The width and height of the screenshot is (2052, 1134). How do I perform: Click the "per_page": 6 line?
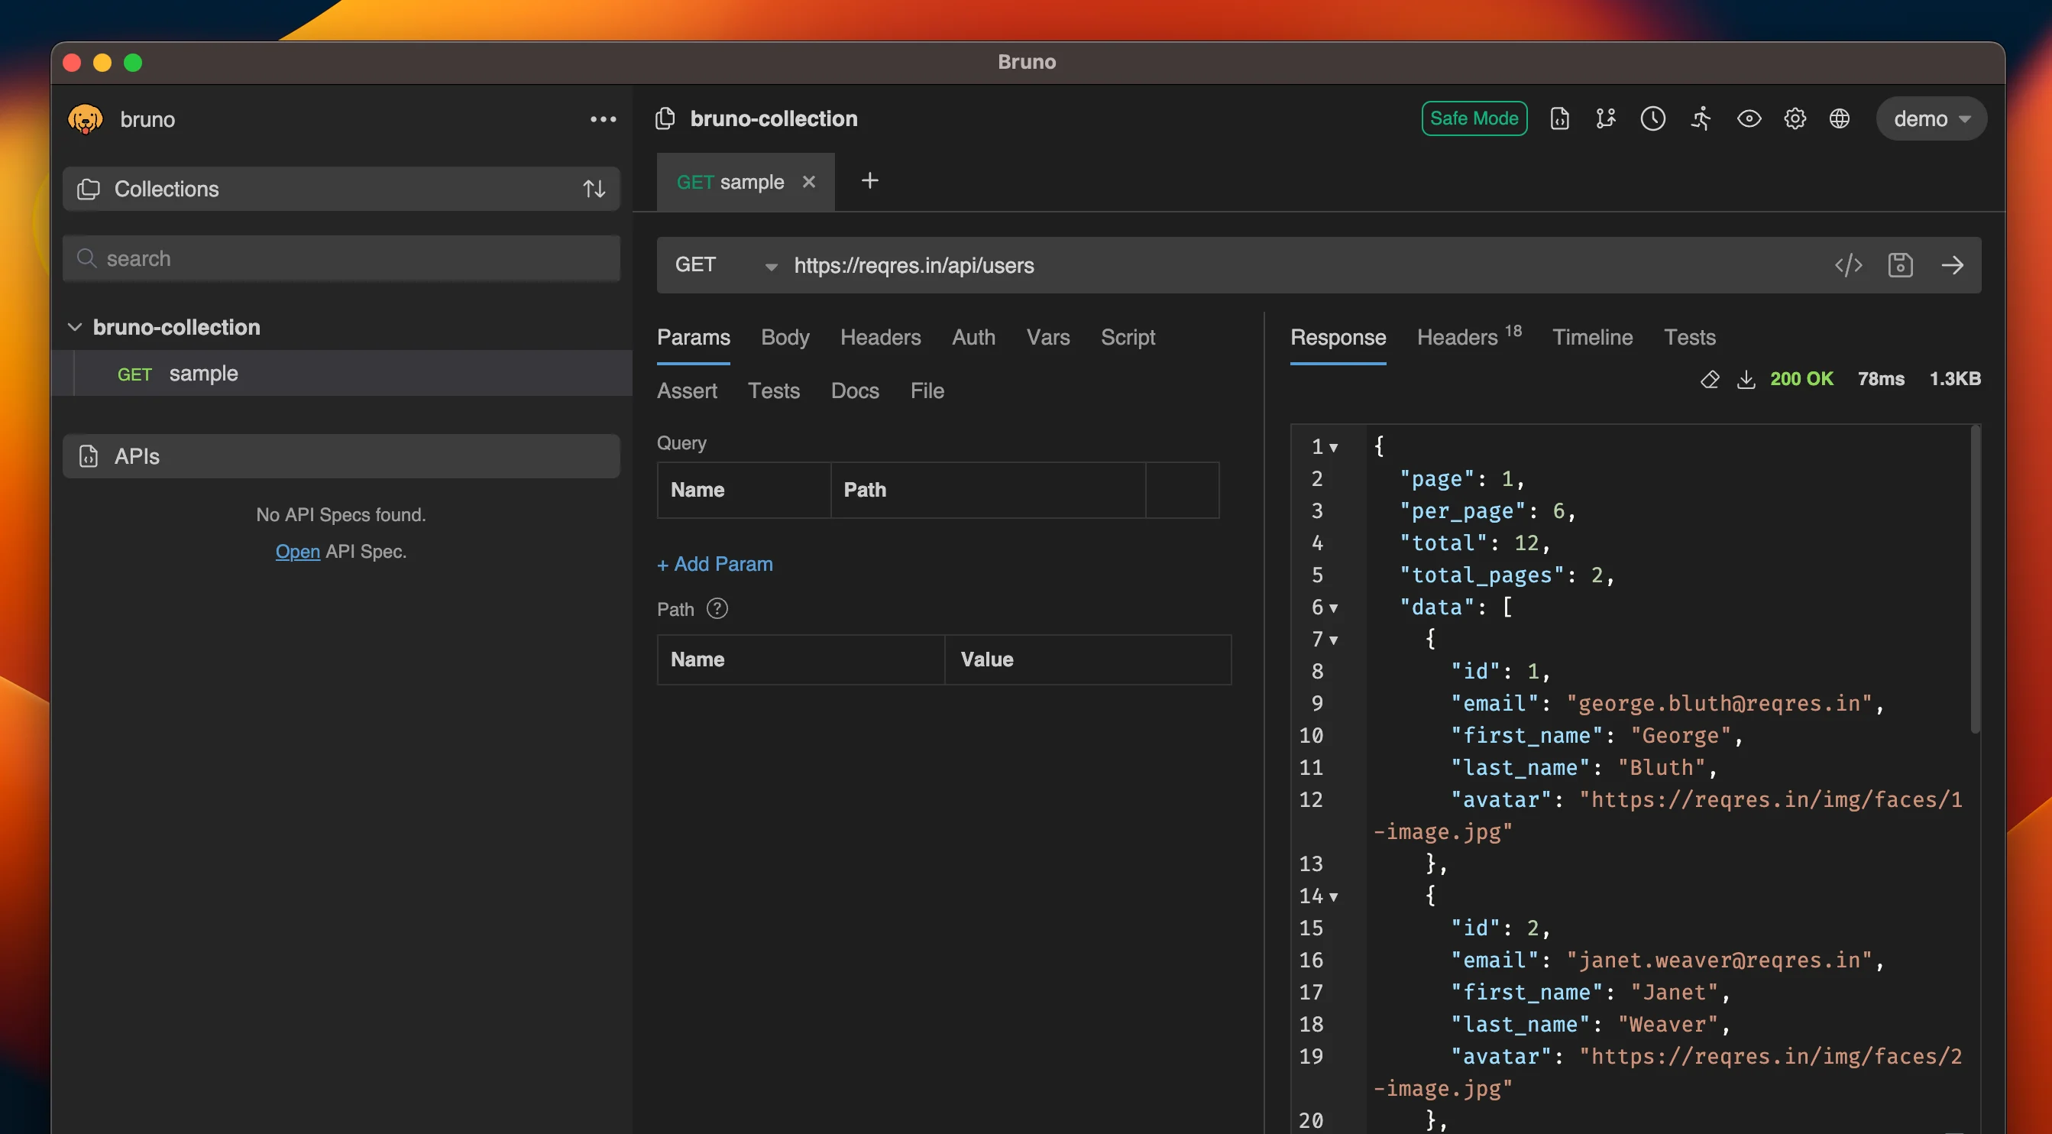[1487, 510]
